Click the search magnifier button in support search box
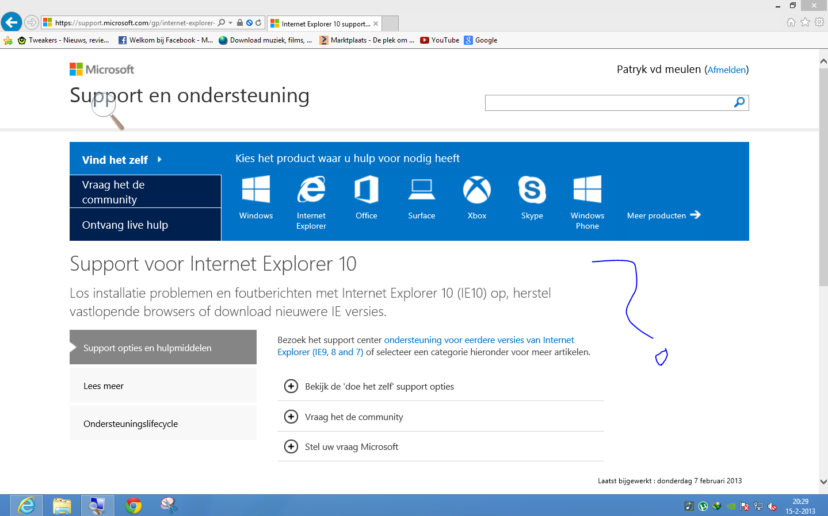 [x=739, y=102]
